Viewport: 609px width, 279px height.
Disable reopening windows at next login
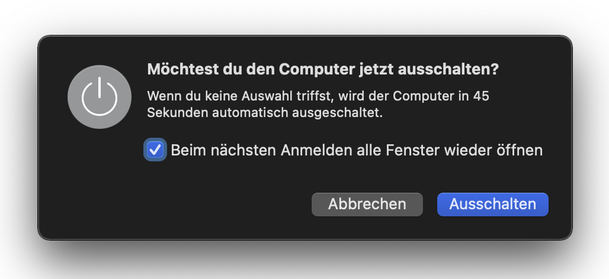pyautogui.click(x=155, y=150)
